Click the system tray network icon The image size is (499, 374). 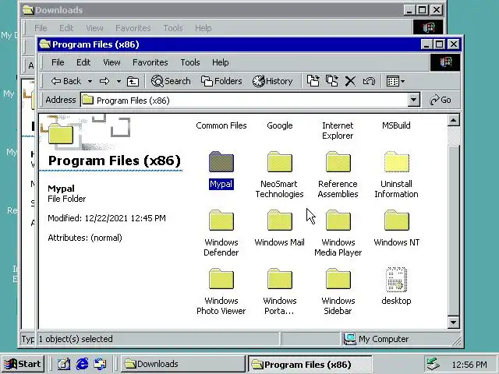[434, 364]
